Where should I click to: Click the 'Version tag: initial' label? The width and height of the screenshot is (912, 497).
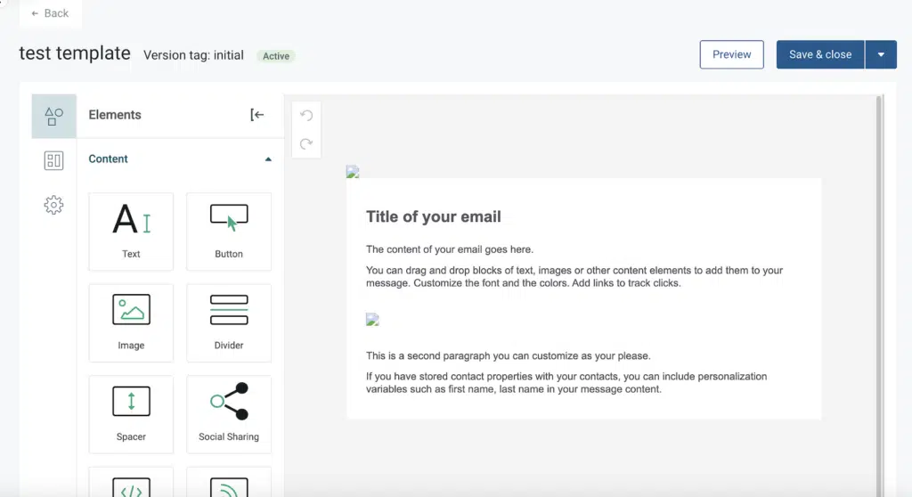click(x=193, y=55)
